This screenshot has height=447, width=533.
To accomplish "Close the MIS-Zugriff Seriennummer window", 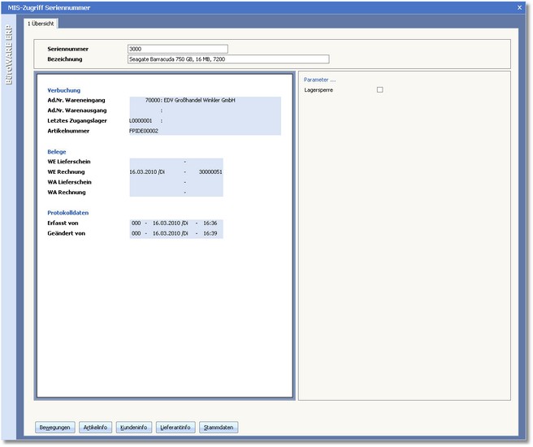I will pos(519,7).
